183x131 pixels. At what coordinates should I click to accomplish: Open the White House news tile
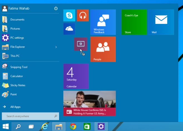[89, 103]
